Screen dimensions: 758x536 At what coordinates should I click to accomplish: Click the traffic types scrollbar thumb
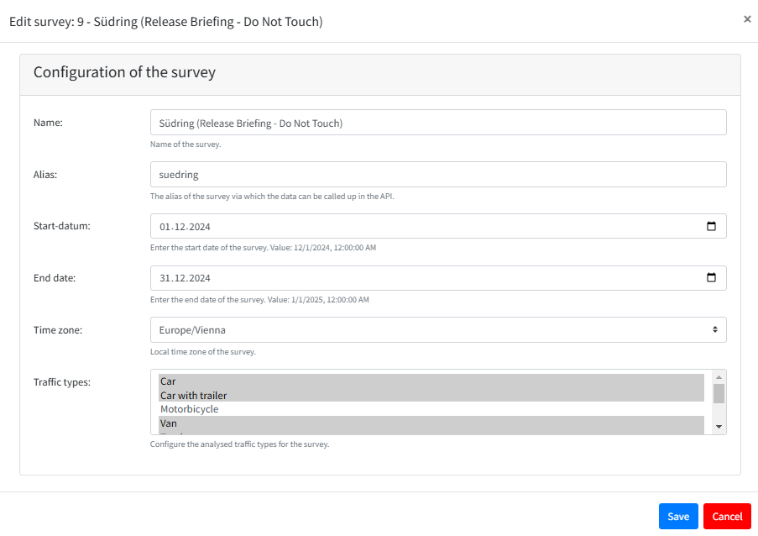pos(719,393)
